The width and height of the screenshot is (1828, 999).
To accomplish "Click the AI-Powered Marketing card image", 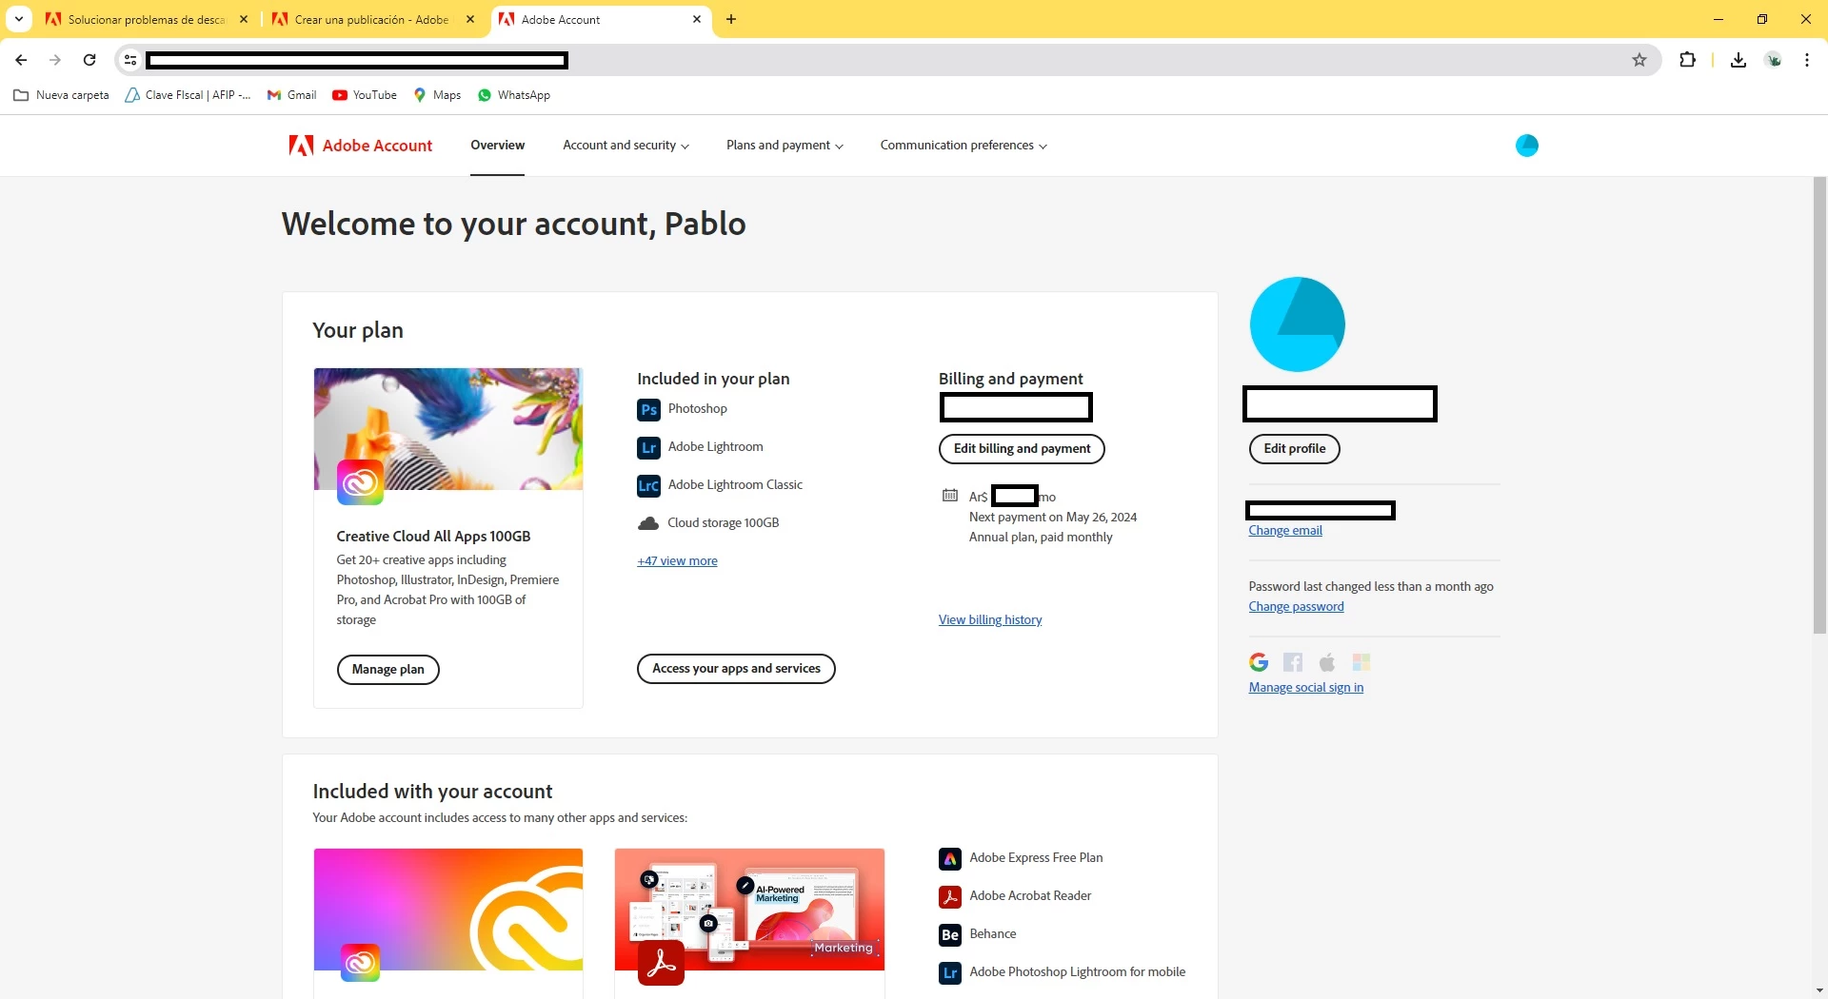I will 749,910.
